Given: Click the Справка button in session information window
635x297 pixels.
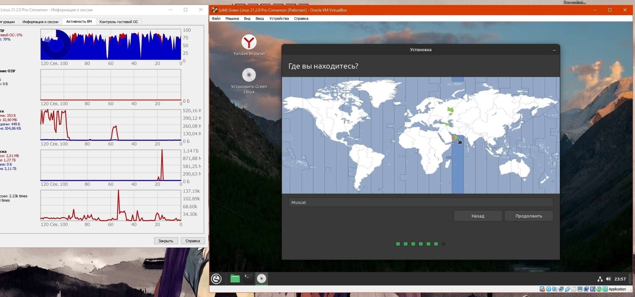Looking at the screenshot, I should (193, 241).
